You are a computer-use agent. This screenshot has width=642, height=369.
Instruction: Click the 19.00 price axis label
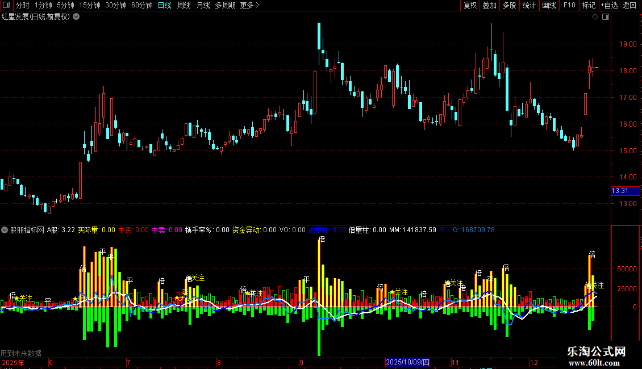(x=628, y=44)
